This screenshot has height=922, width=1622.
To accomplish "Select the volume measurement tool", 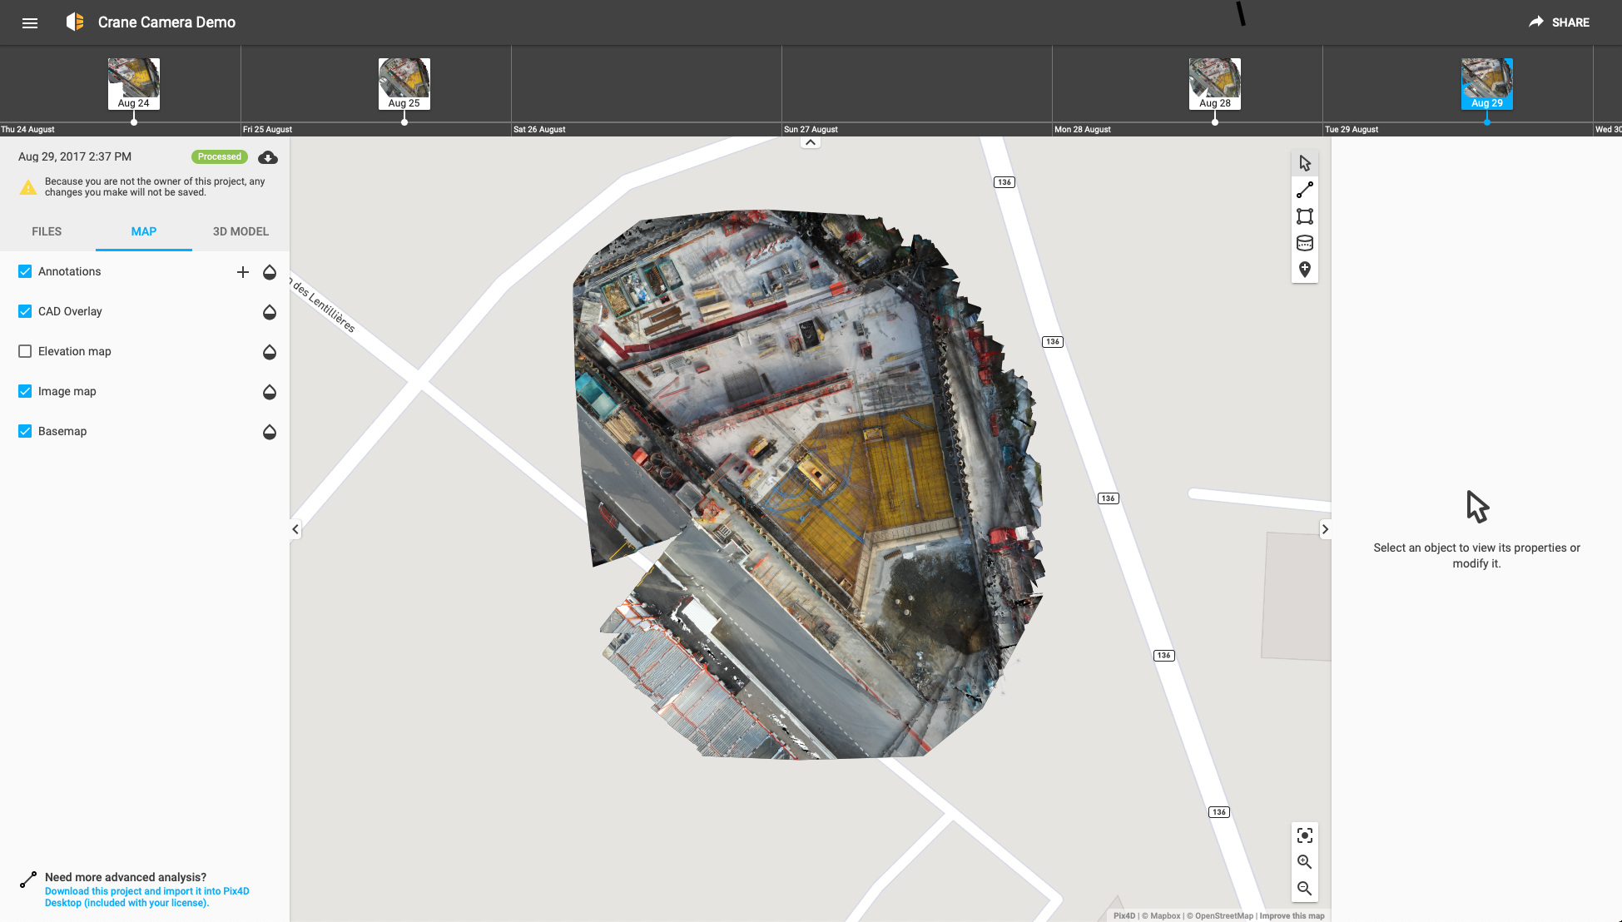I will tap(1305, 243).
